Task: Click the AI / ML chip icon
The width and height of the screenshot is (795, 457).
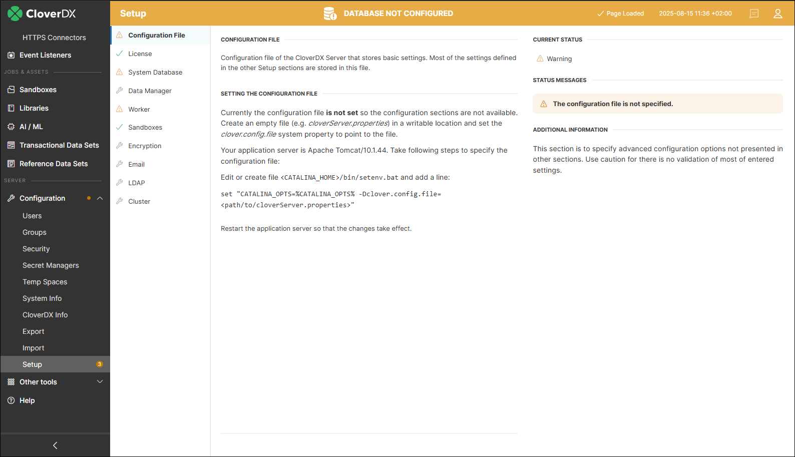Action: point(11,127)
